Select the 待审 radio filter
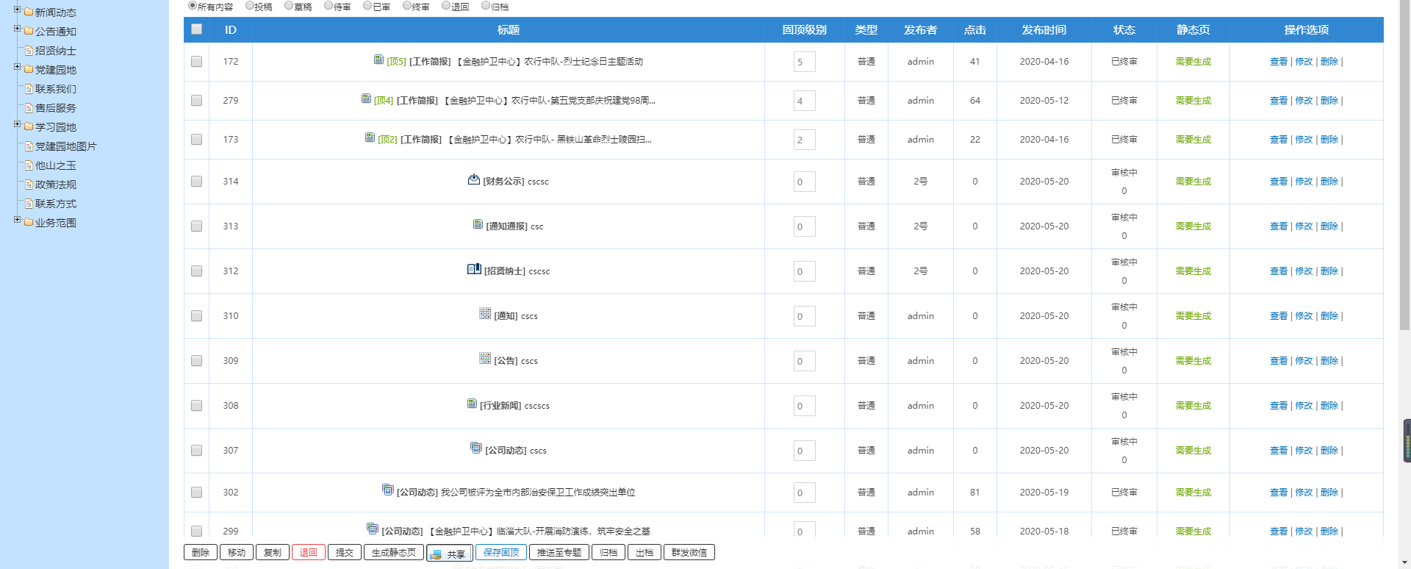 click(x=328, y=6)
